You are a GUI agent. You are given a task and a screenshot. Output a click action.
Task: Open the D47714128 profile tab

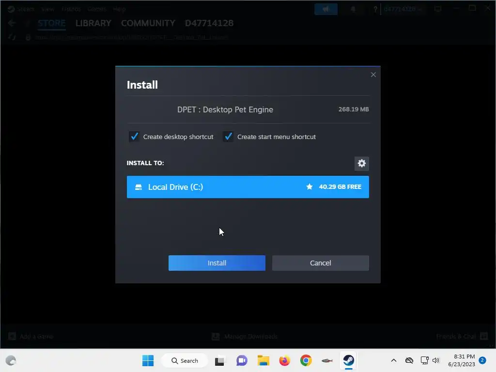(x=209, y=23)
